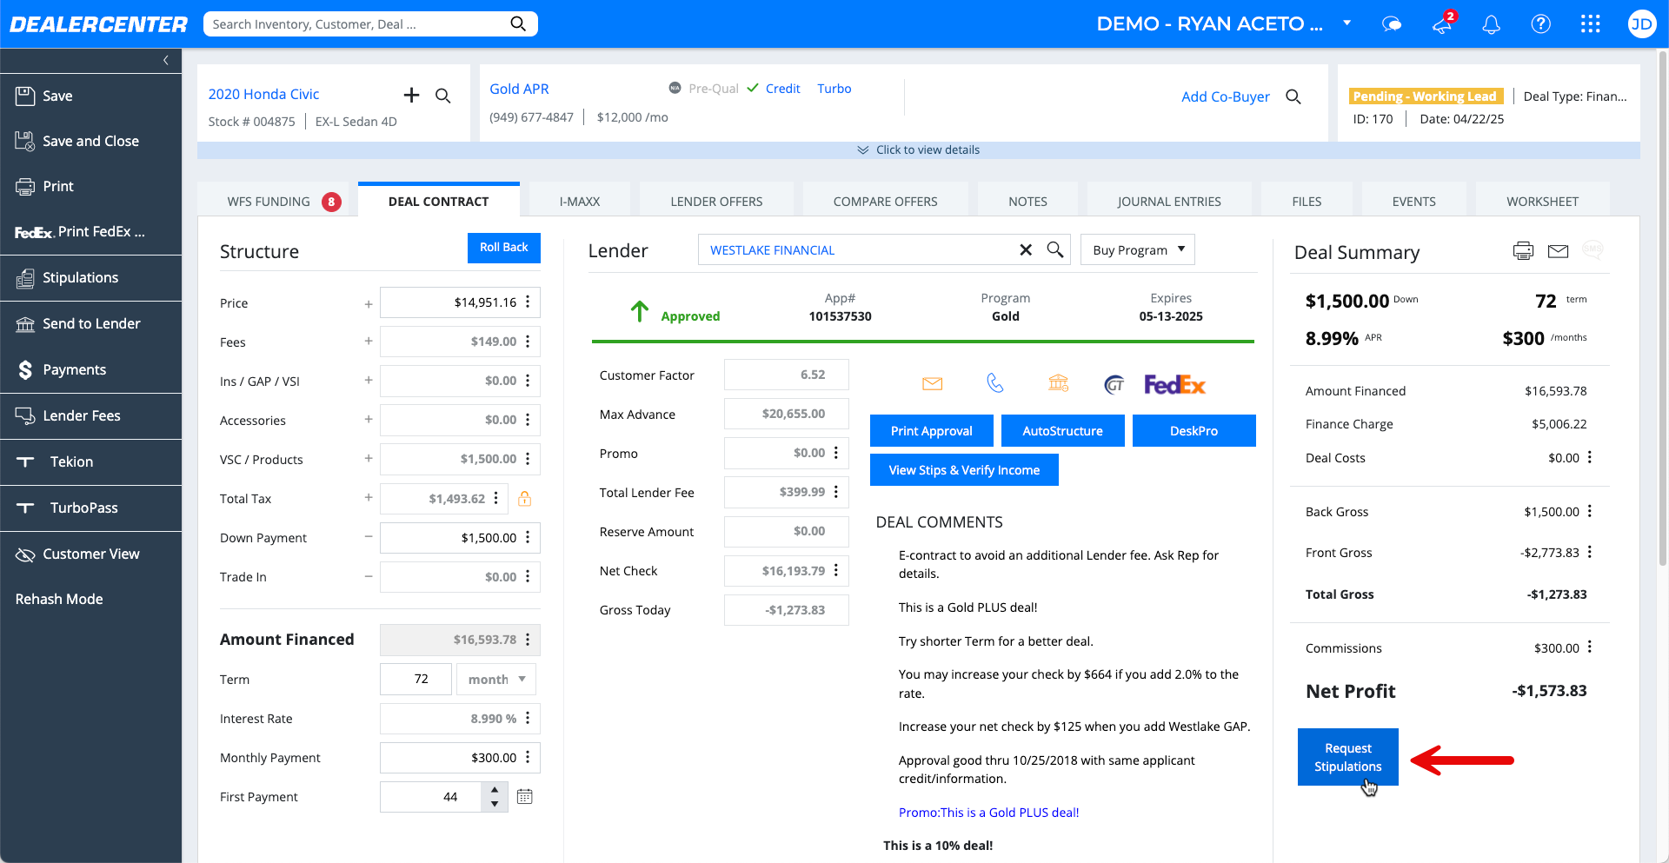
Task: Print the Deal Summary using printer icon
Action: (x=1523, y=251)
